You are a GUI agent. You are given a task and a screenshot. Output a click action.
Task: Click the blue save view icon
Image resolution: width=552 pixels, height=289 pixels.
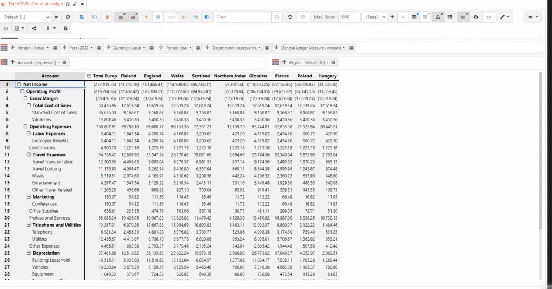pos(81,17)
